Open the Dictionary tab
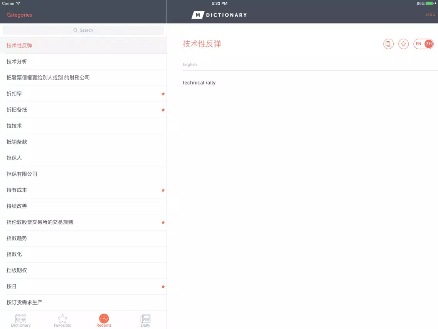This screenshot has height=329, width=438. click(21, 321)
